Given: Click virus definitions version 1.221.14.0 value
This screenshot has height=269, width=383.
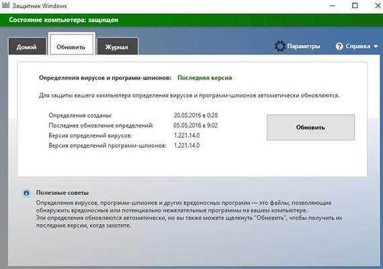Looking at the screenshot, I should 187,135.
